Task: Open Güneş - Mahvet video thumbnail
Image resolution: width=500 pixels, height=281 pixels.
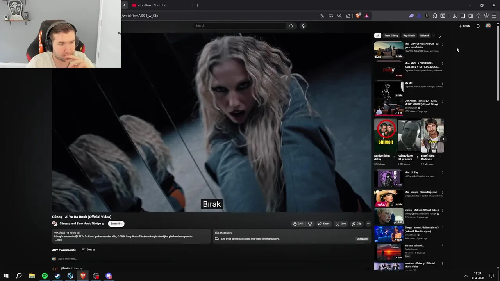Action: point(389,216)
